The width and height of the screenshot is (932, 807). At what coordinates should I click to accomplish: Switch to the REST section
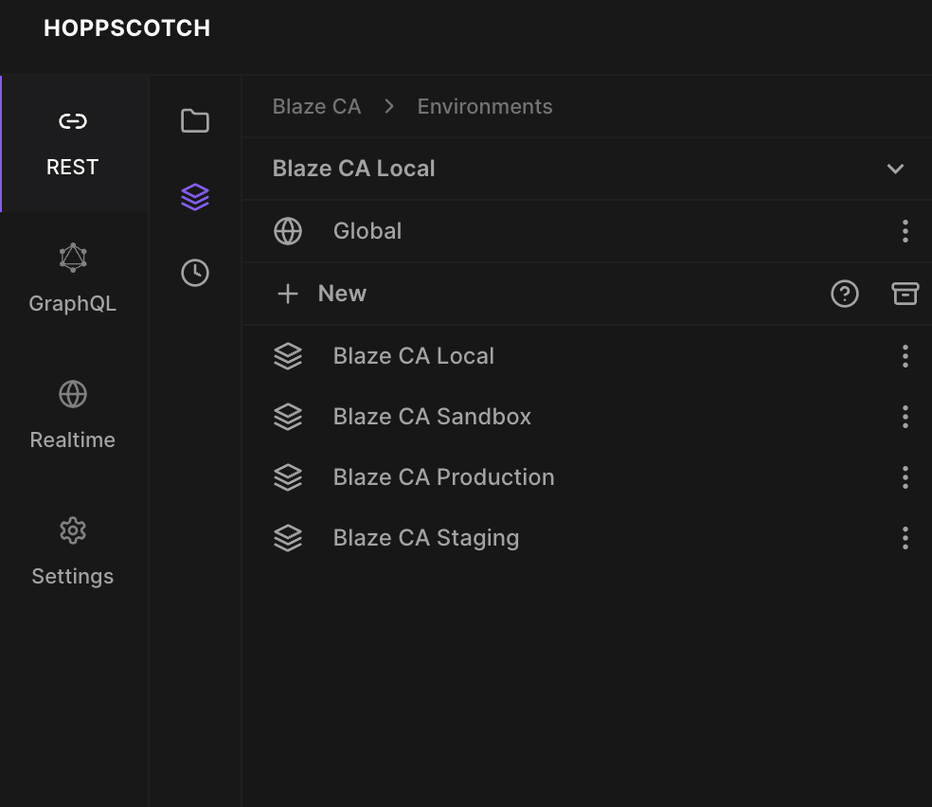click(x=73, y=144)
